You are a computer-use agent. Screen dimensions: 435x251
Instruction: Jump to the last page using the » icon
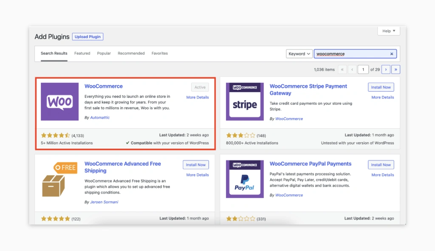tap(395, 69)
